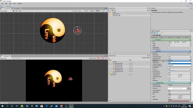Open the VisibilityGroup dropdown
Screen dimensions: 193x108
(x=179, y=85)
